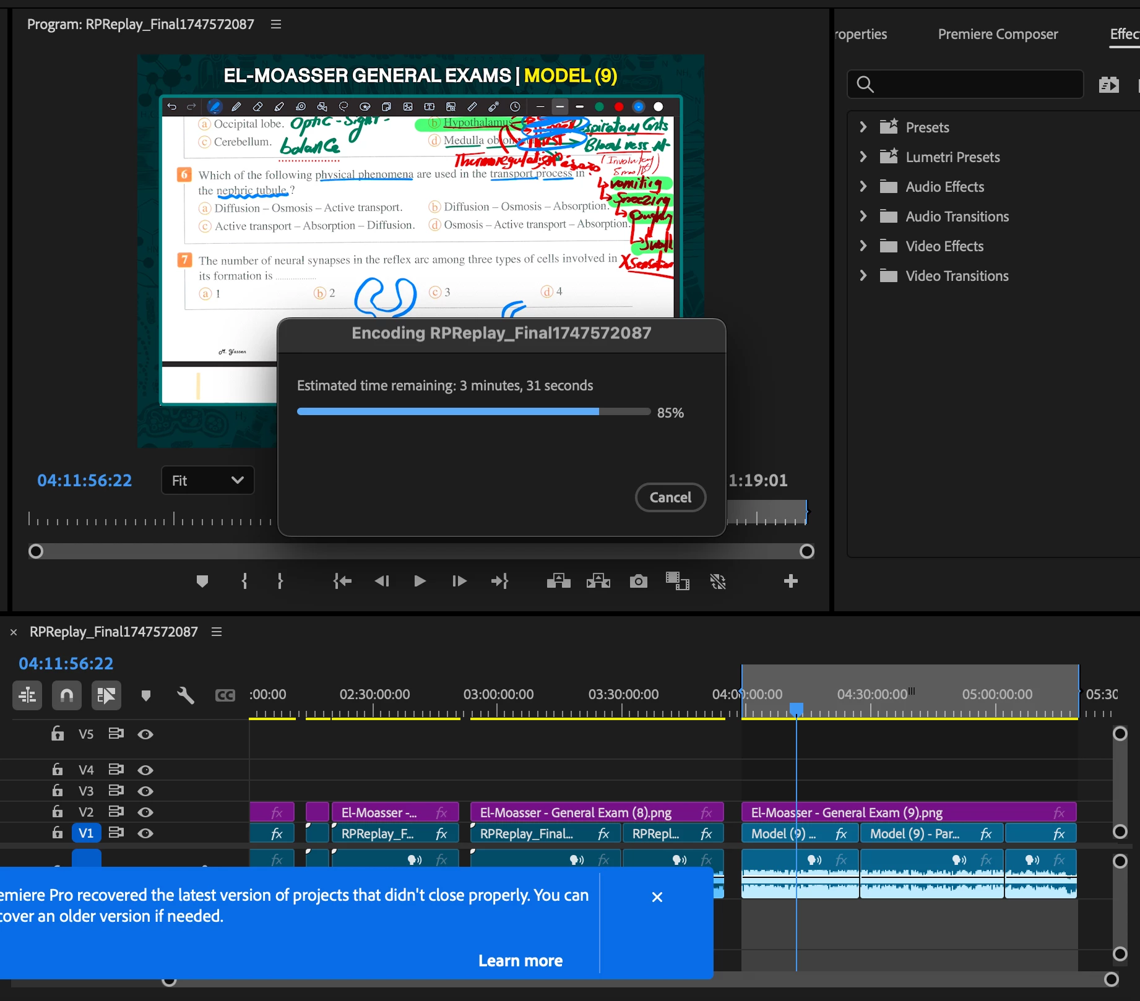
Task: Dismiss the recovery notification
Action: (x=657, y=897)
